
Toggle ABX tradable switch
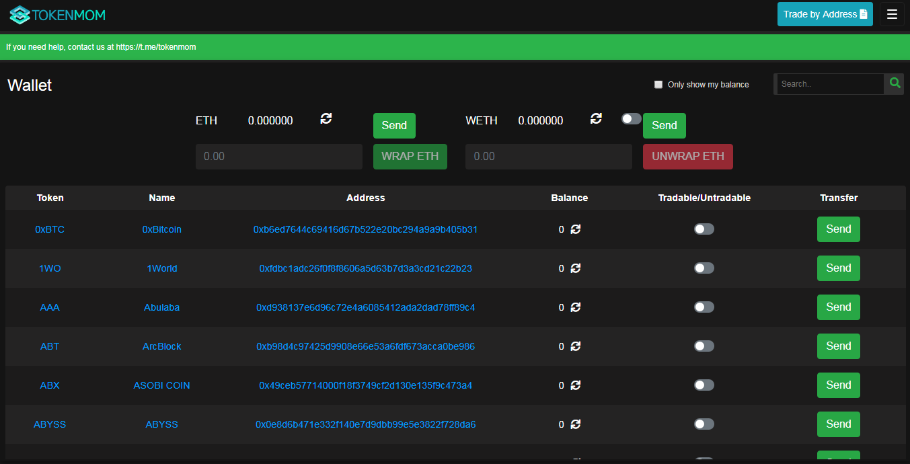[x=704, y=385]
